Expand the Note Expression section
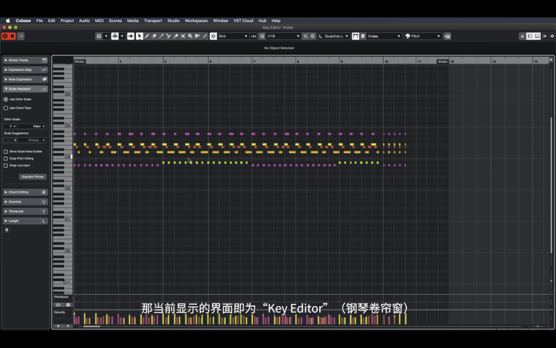 (6, 79)
